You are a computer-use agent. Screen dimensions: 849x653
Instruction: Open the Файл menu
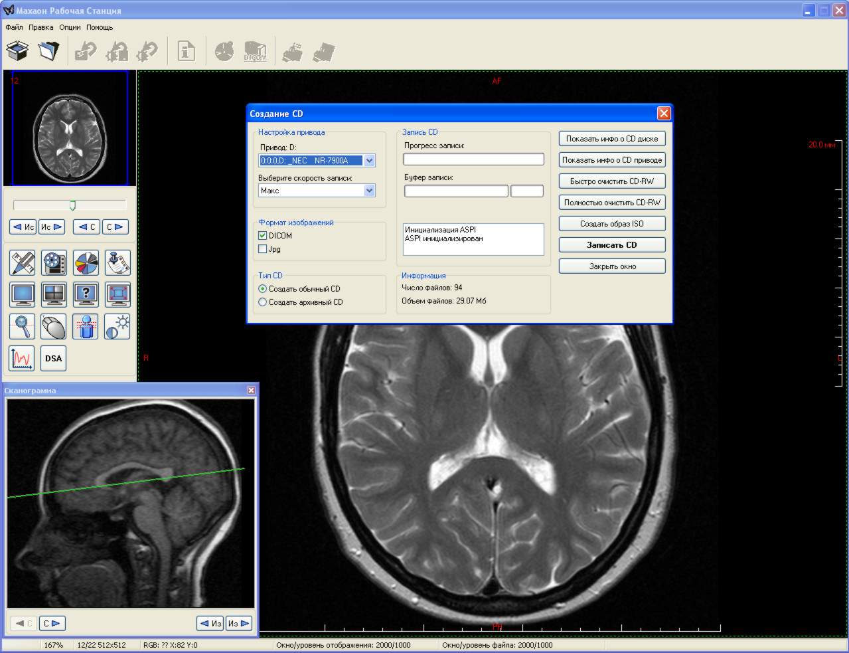14,27
